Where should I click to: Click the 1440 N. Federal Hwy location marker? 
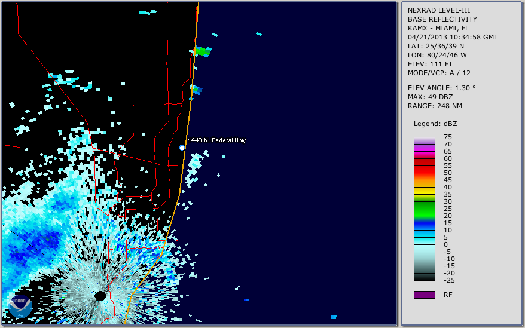(x=182, y=148)
